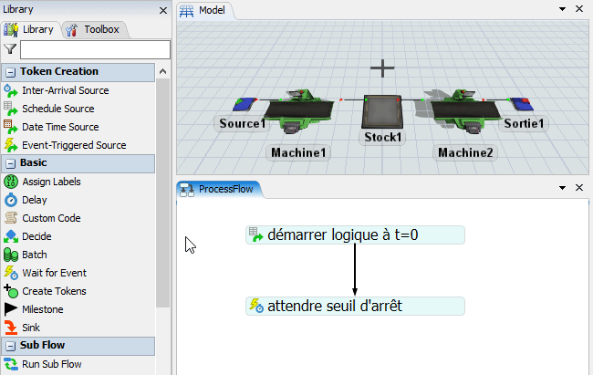Select the Delay activity icon
Image resolution: width=593 pixels, height=375 pixels.
tap(11, 200)
